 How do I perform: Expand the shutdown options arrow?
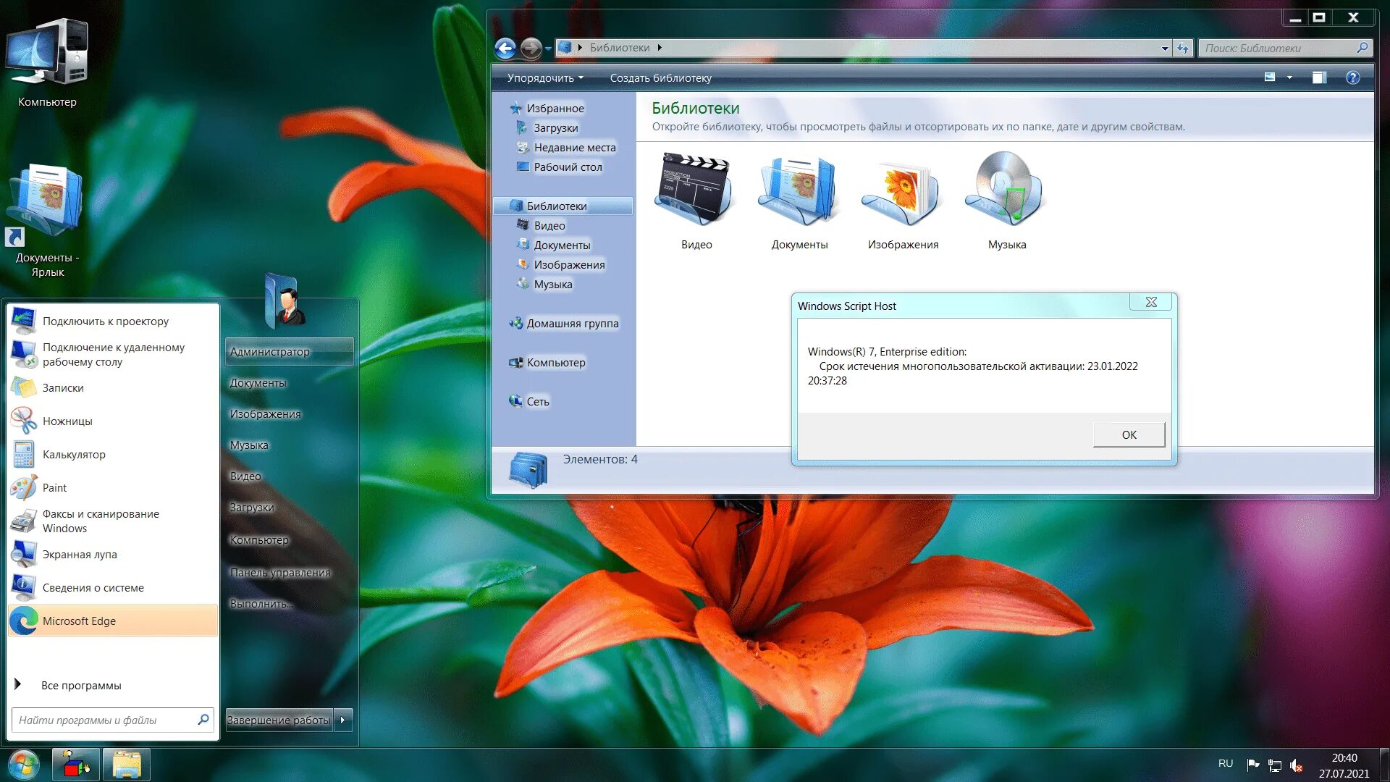pyautogui.click(x=343, y=720)
